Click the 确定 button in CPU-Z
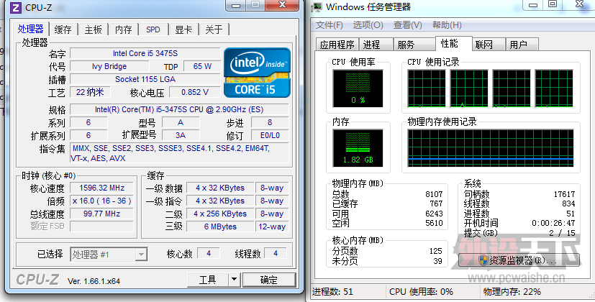 (269, 280)
